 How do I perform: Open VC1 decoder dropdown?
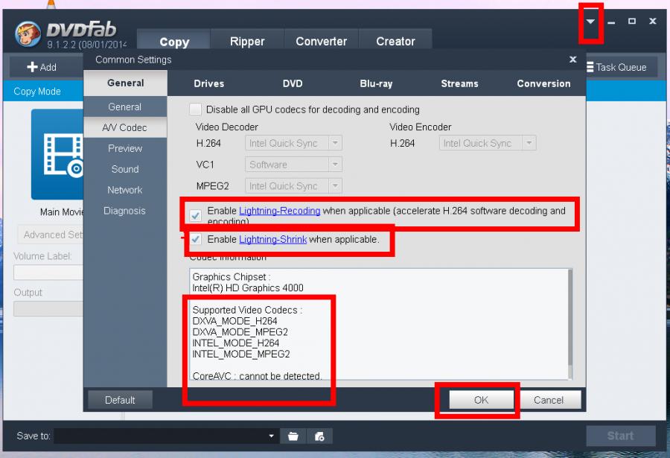tap(293, 165)
